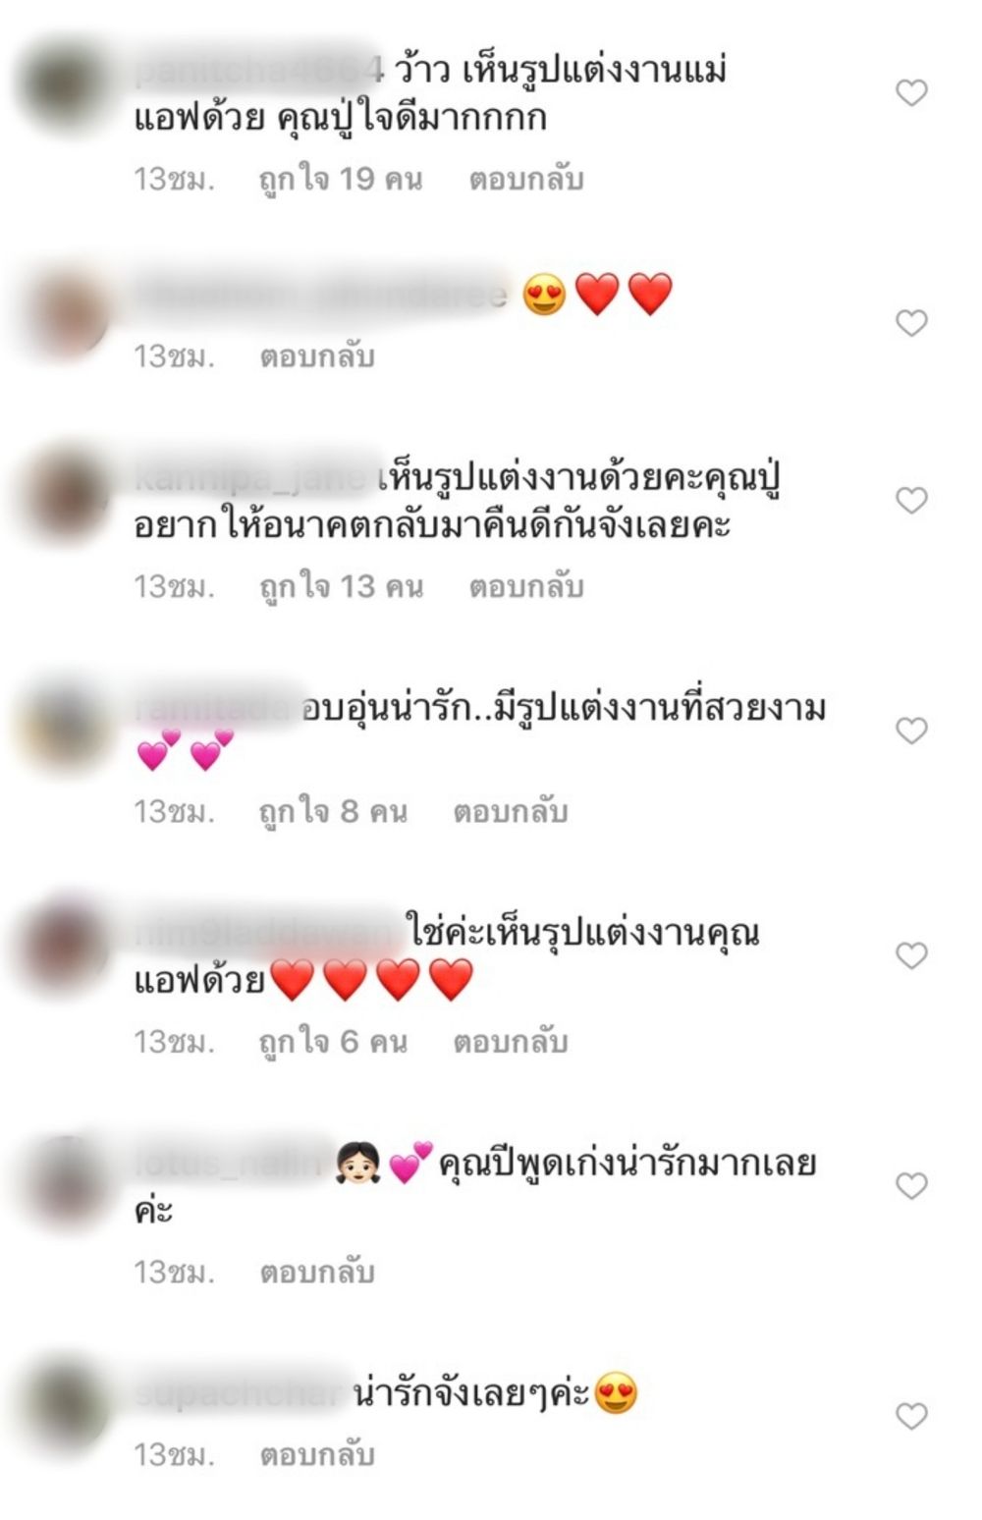Reply to the comment with 8 likes
The image size is (982, 1520).
click(x=511, y=812)
